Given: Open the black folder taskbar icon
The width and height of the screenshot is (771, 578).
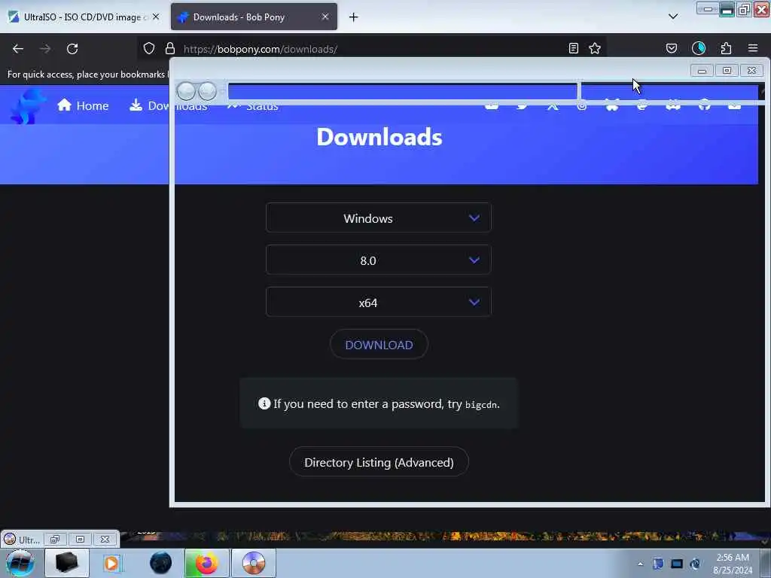Looking at the screenshot, I should point(67,563).
